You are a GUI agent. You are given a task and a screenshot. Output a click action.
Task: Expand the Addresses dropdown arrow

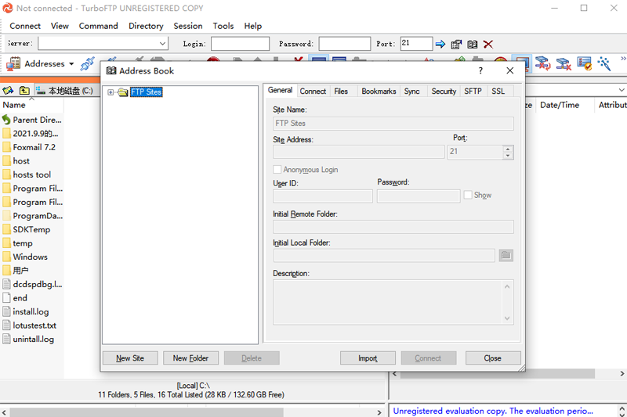pyautogui.click(x=71, y=64)
